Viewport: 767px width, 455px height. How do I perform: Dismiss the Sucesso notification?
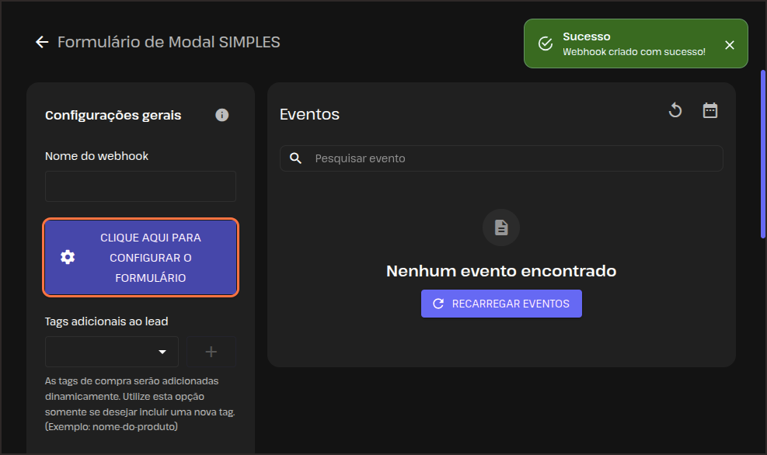pyautogui.click(x=729, y=44)
